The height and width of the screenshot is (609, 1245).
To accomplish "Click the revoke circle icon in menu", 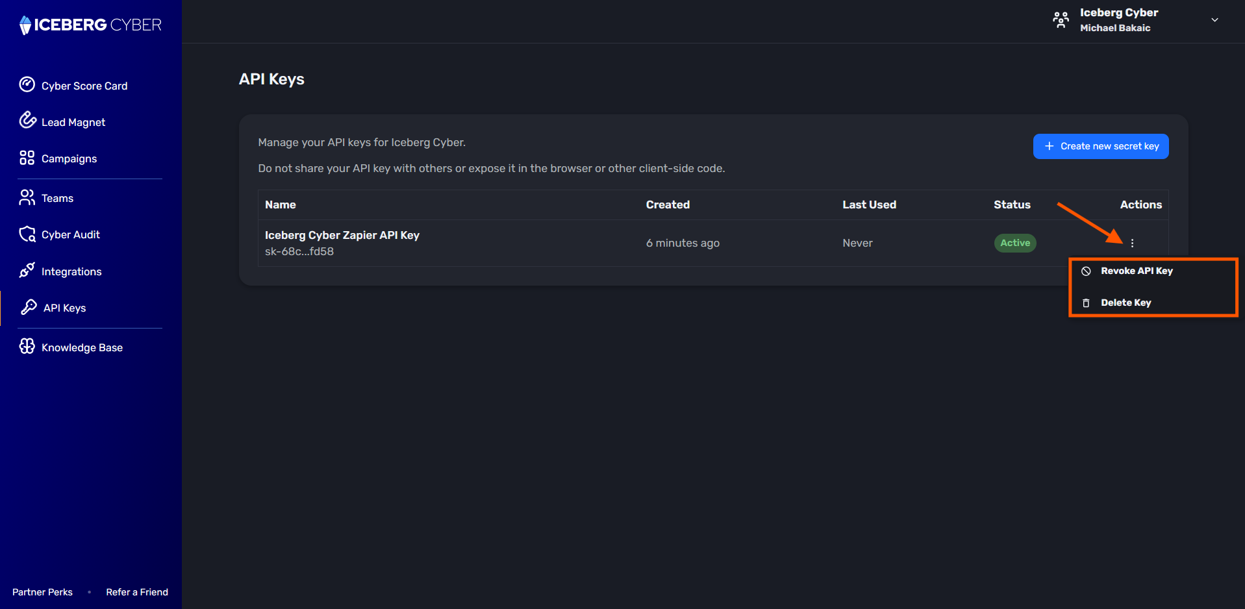I will tap(1086, 271).
